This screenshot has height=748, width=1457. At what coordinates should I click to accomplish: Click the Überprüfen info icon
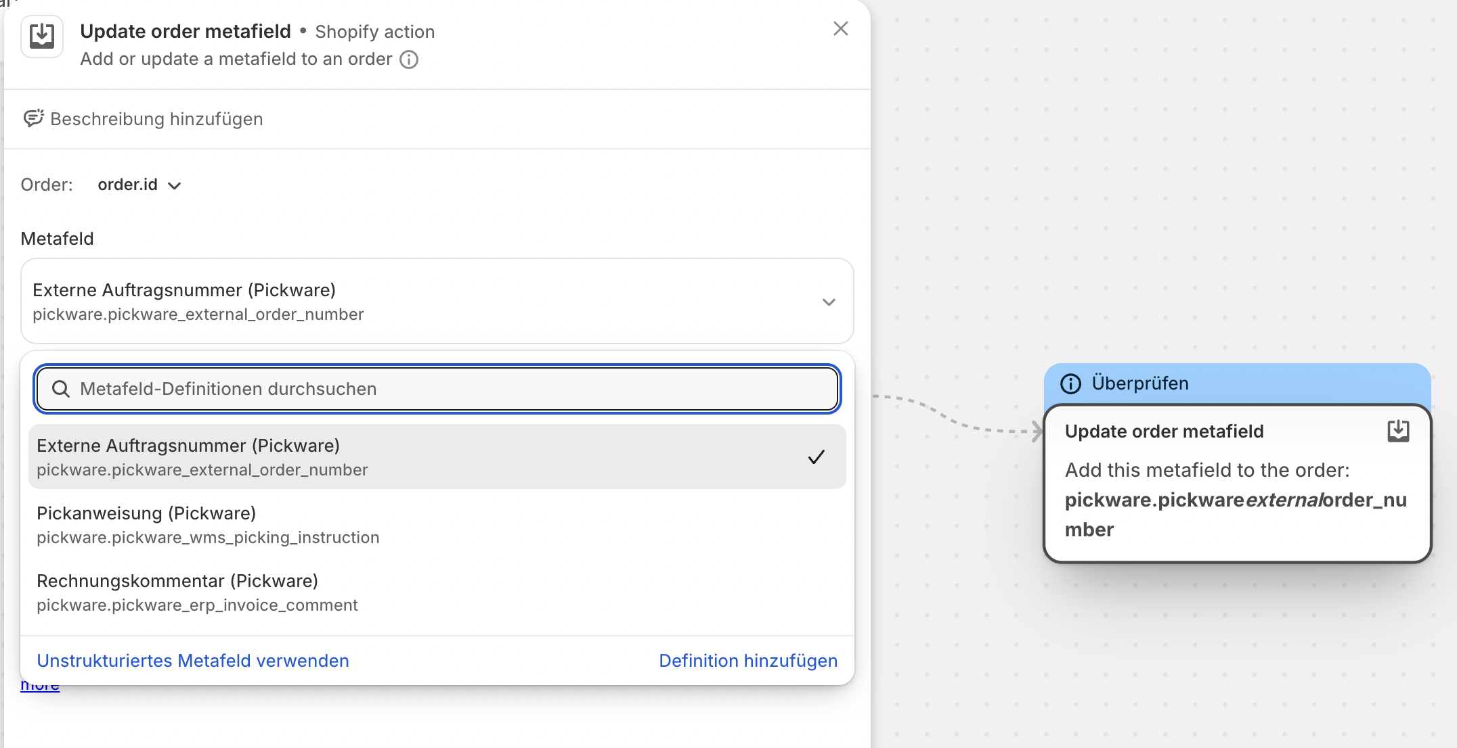(x=1070, y=383)
